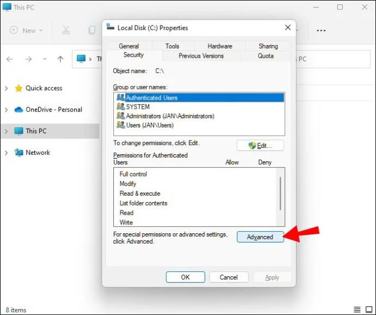Click the Users (JAN\Users) group icon
Viewport: 376px width, 315px height.
pyautogui.click(x=120, y=125)
